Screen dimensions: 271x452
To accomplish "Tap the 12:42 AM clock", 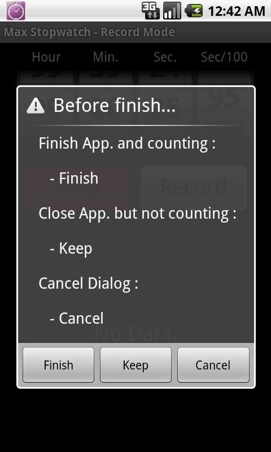I will pos(236,11).
